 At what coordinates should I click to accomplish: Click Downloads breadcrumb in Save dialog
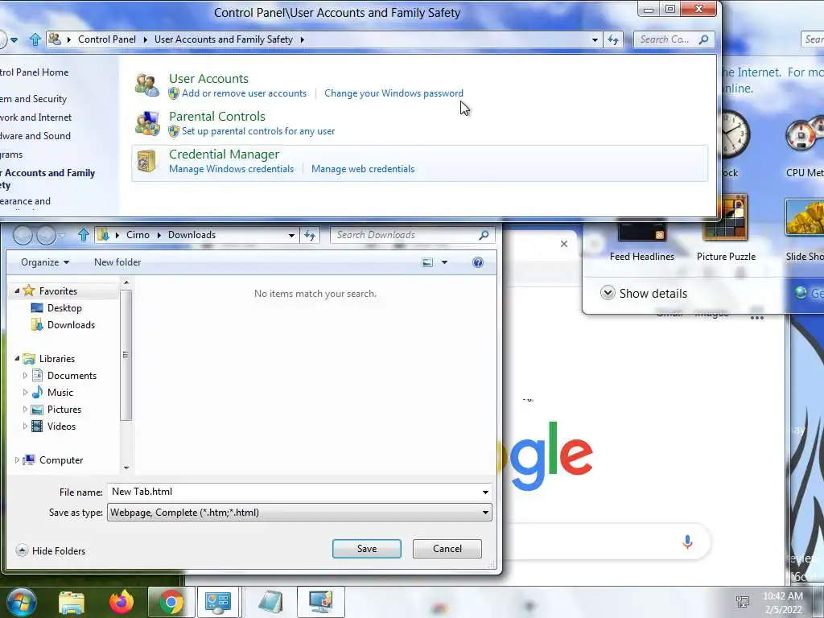pos(192,235)
